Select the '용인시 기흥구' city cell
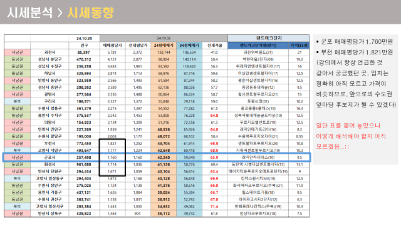Viewport: 401px width, 225px height. [49, 192]
